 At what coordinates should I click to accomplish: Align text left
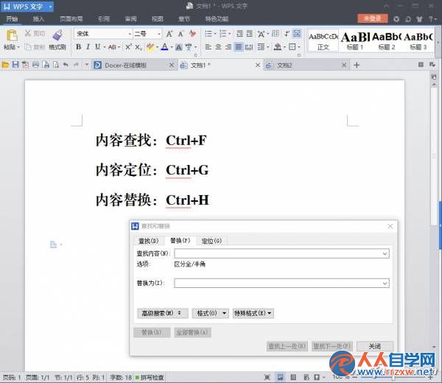pos(208,47)
